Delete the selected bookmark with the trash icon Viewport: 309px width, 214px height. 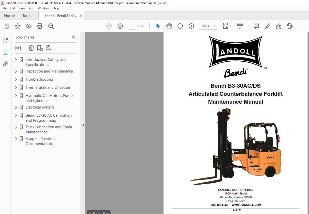(31, 48)
